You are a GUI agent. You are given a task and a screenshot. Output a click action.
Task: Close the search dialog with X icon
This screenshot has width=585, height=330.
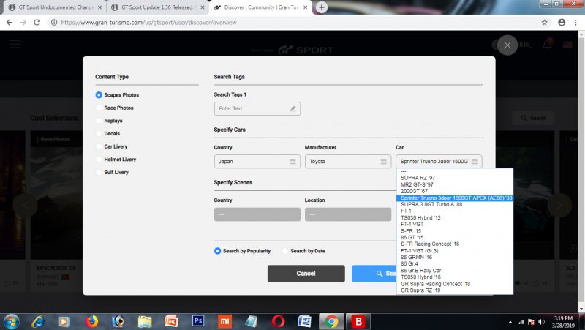tap(507, 45)
